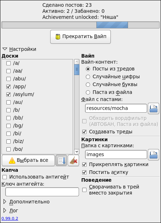The height and width of the screenshot is (223, 161).
Task: Toggle Сворачивать в трей checkbox
Action: tap(84, 190)
